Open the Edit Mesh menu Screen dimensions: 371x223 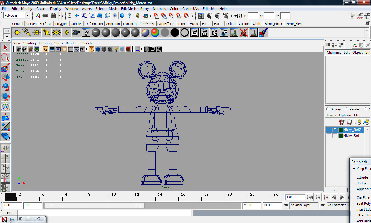pos(128,9)
